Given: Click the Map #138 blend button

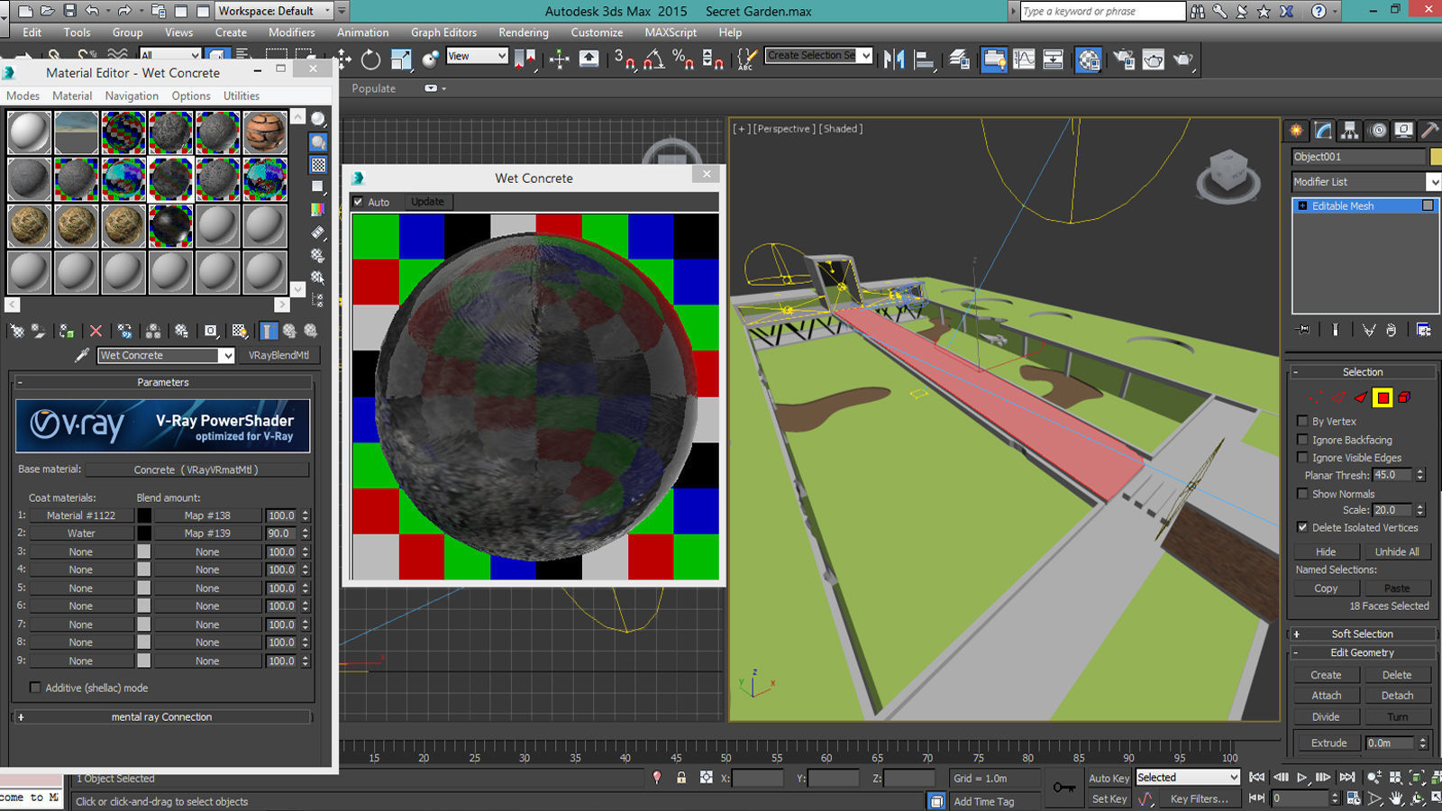Looking at the screenshot, I should click(207, 515).
